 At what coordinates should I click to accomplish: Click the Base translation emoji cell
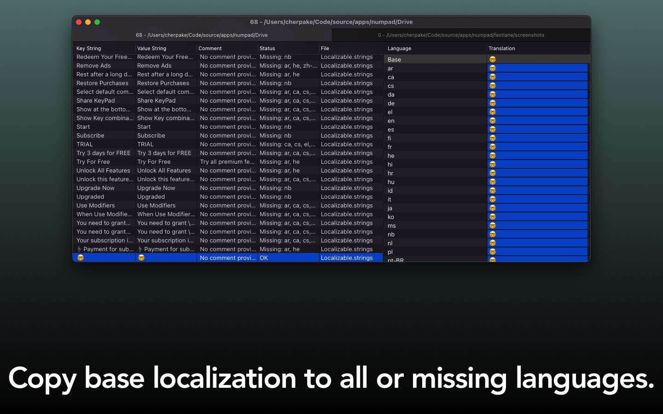(493, 59)
